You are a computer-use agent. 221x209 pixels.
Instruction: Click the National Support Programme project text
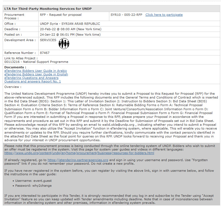coord(36,62)
